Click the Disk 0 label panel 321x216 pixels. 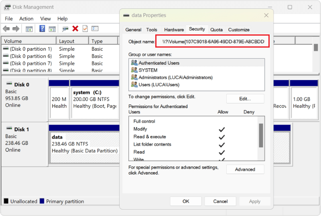[x=25, y=100]
